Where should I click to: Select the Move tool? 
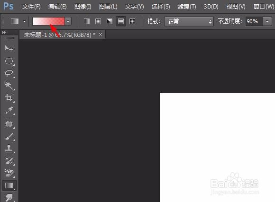(x=9, y=48)
